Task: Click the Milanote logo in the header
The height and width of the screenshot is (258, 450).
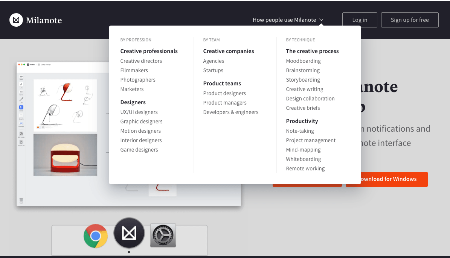Action: click(35, 20)
